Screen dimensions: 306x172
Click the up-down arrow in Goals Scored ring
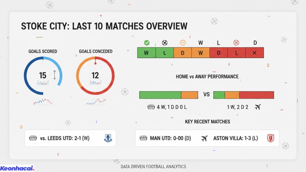tap(54, 75)
